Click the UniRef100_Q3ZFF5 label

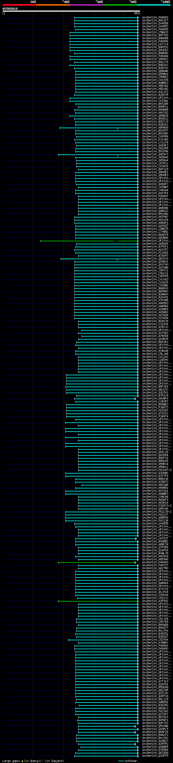155,756
